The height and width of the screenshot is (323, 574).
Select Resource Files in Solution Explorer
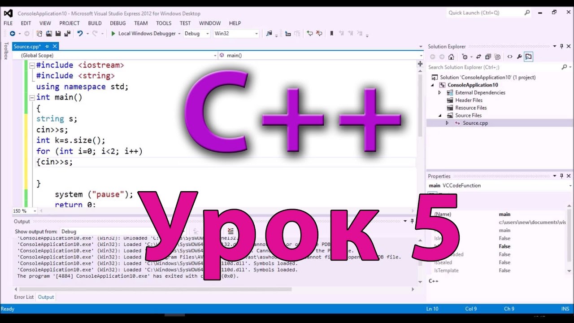[x=471, y=108]
